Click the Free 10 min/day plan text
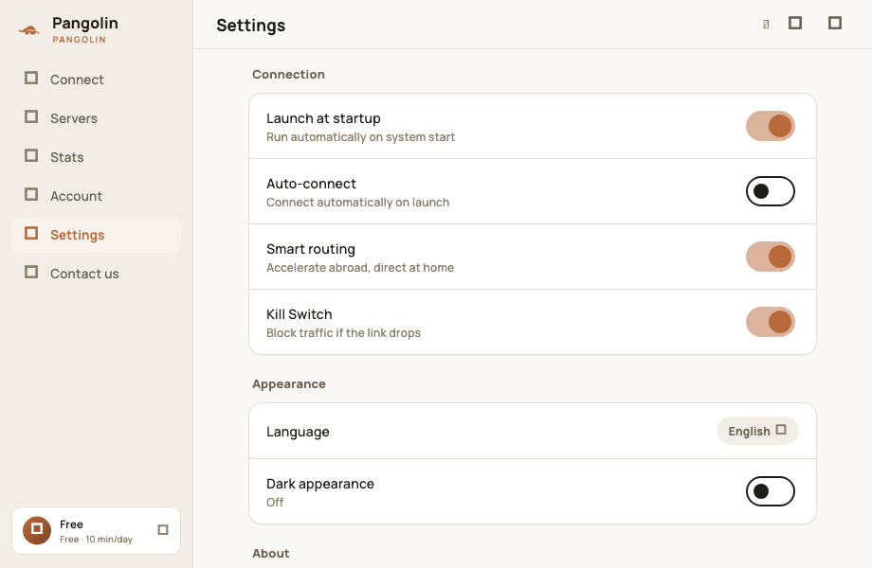Image resolution: width=872 pixels, height=568 pixels. 97,540
